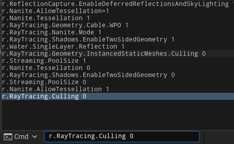Screen dimensions: 234x144
Task: Pick r.RayTracing.Shadows.EnableTwoSidedGeometry 0 entry
Action: tap(118, 75)
